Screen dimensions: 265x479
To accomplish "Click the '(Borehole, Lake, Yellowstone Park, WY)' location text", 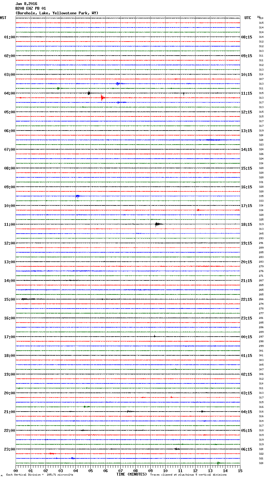I will click(x=57, y=13).
